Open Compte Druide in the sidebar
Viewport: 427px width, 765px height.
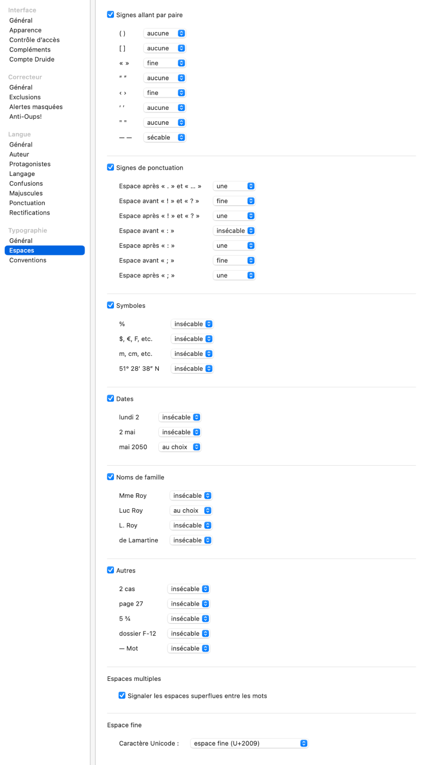[x=31, y=59]
